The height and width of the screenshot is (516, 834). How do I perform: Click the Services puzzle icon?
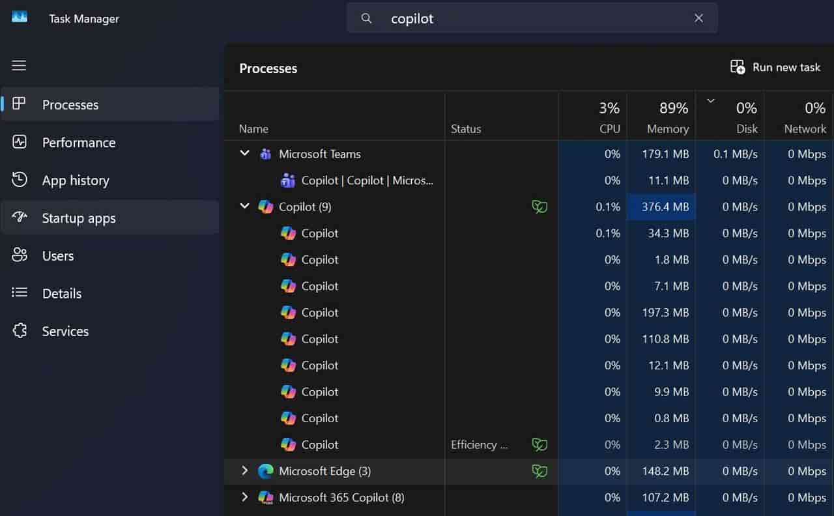20,330
